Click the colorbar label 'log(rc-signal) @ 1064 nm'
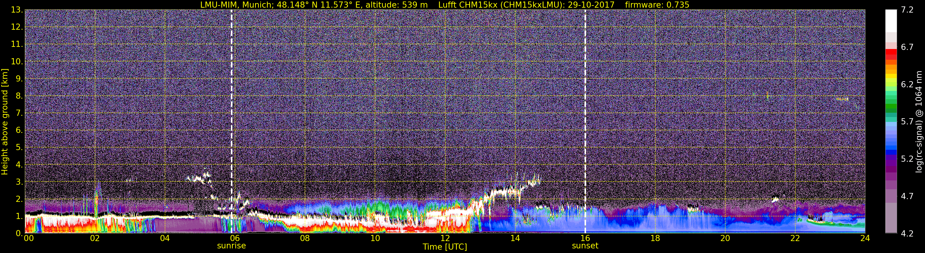 pyautogui.click(x=918, y=122)
